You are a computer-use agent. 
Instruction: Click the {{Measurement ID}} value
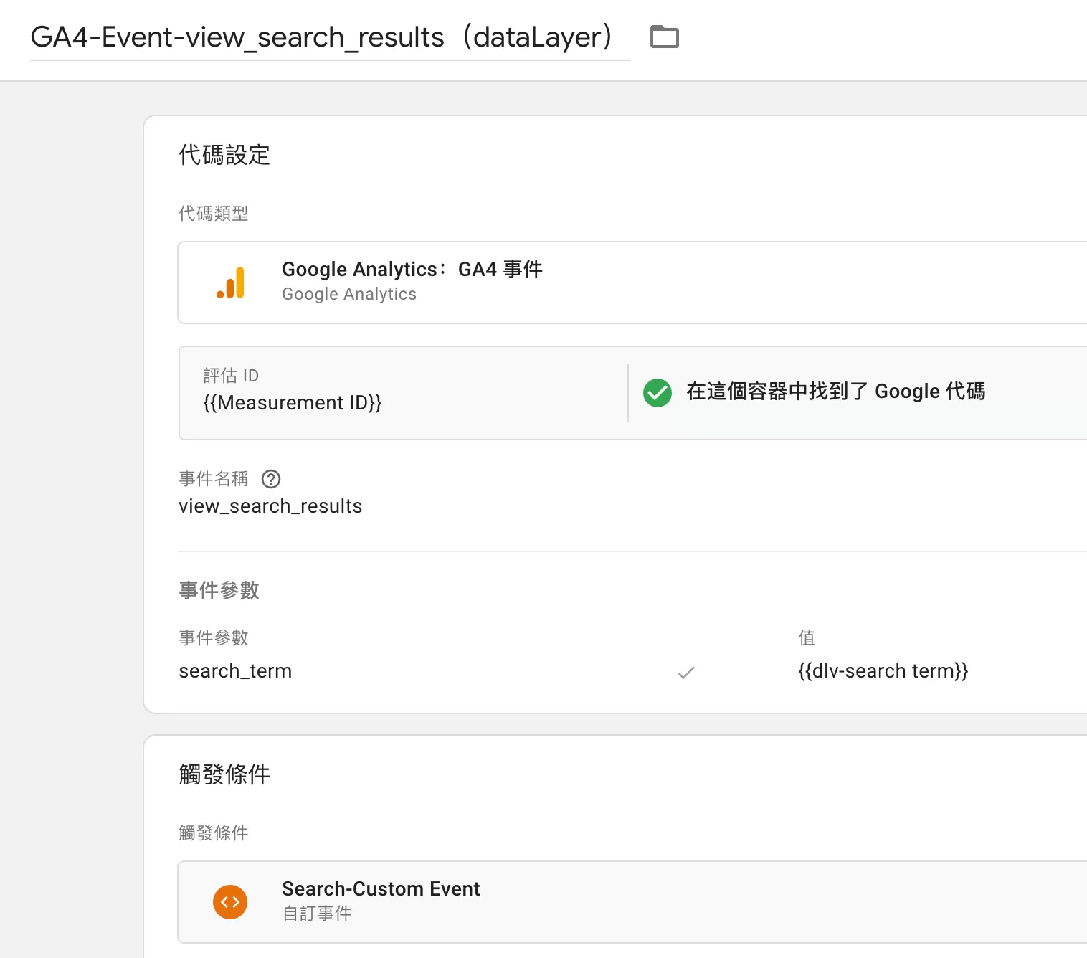point(293,403)
